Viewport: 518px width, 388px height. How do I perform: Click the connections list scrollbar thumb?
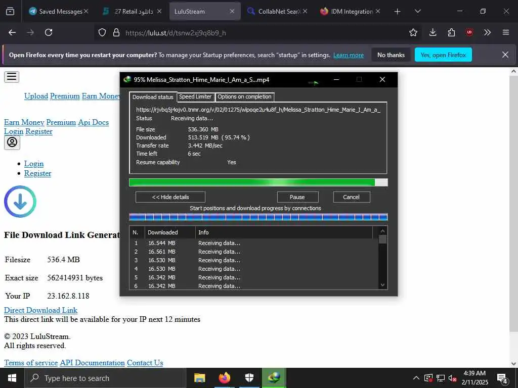382,239
